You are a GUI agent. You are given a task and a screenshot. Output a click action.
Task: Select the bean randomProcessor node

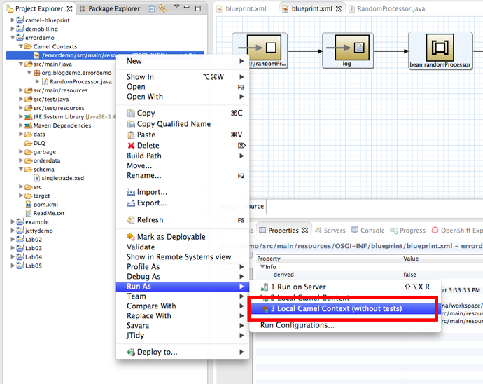pos(440,50)
